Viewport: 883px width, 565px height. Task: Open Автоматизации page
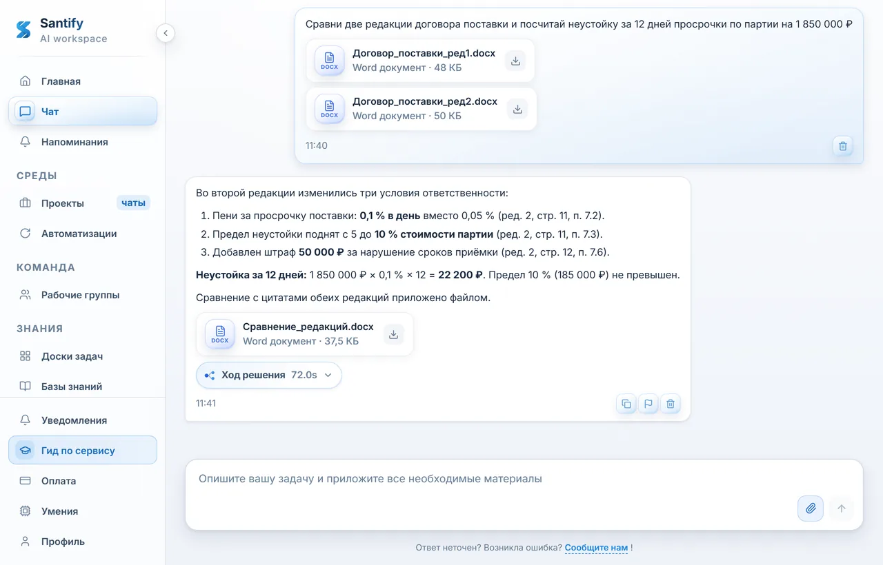[83, 234]
